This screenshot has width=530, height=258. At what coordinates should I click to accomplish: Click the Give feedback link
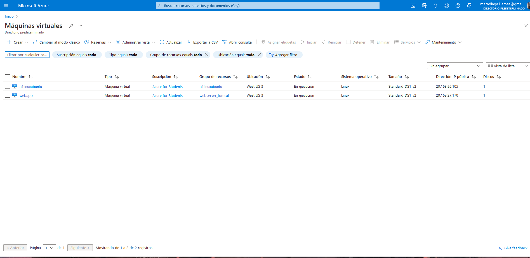tap(513, 248)
